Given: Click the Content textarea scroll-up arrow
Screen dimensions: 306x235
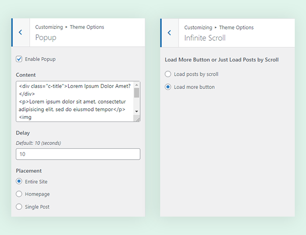Looking at the screenshot, I should point(137,85).
